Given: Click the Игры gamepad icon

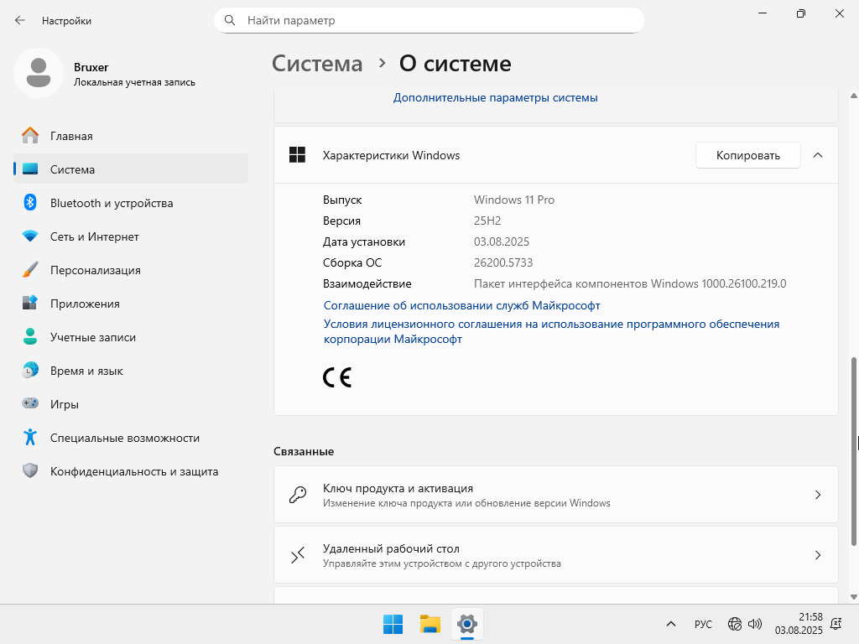Looking at the screenshot, I should coord(30,403).
